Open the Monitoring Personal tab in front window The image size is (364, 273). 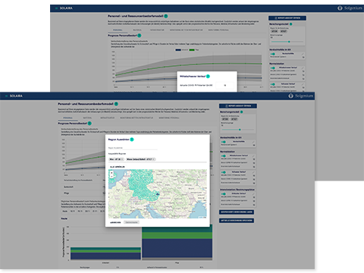click(169, 118)
